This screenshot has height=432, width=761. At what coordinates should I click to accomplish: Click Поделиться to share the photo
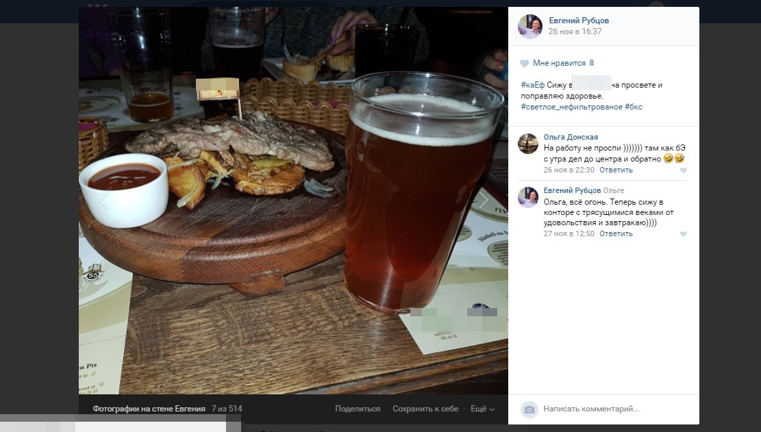(x=358, y=409)
